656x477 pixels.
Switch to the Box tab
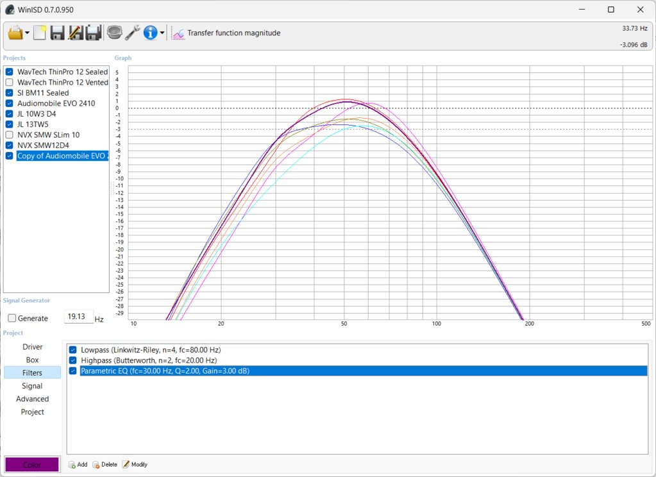(33, 360)
